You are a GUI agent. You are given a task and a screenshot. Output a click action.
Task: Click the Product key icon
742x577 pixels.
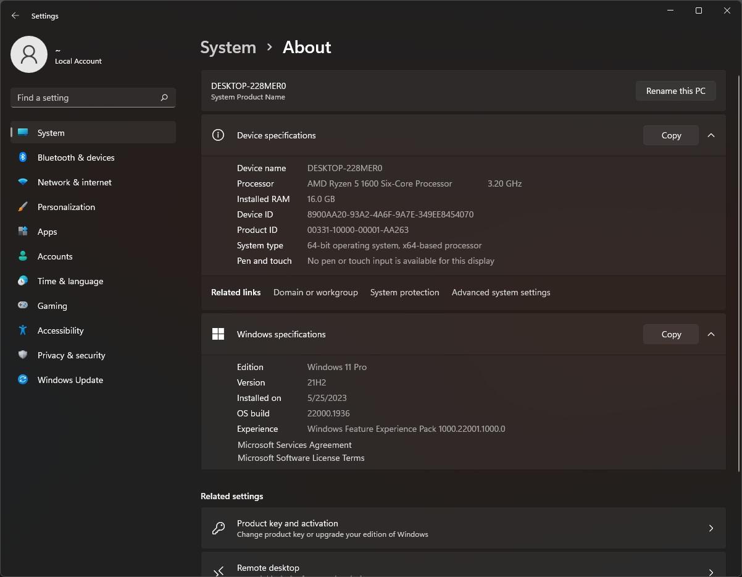[219, 528]
